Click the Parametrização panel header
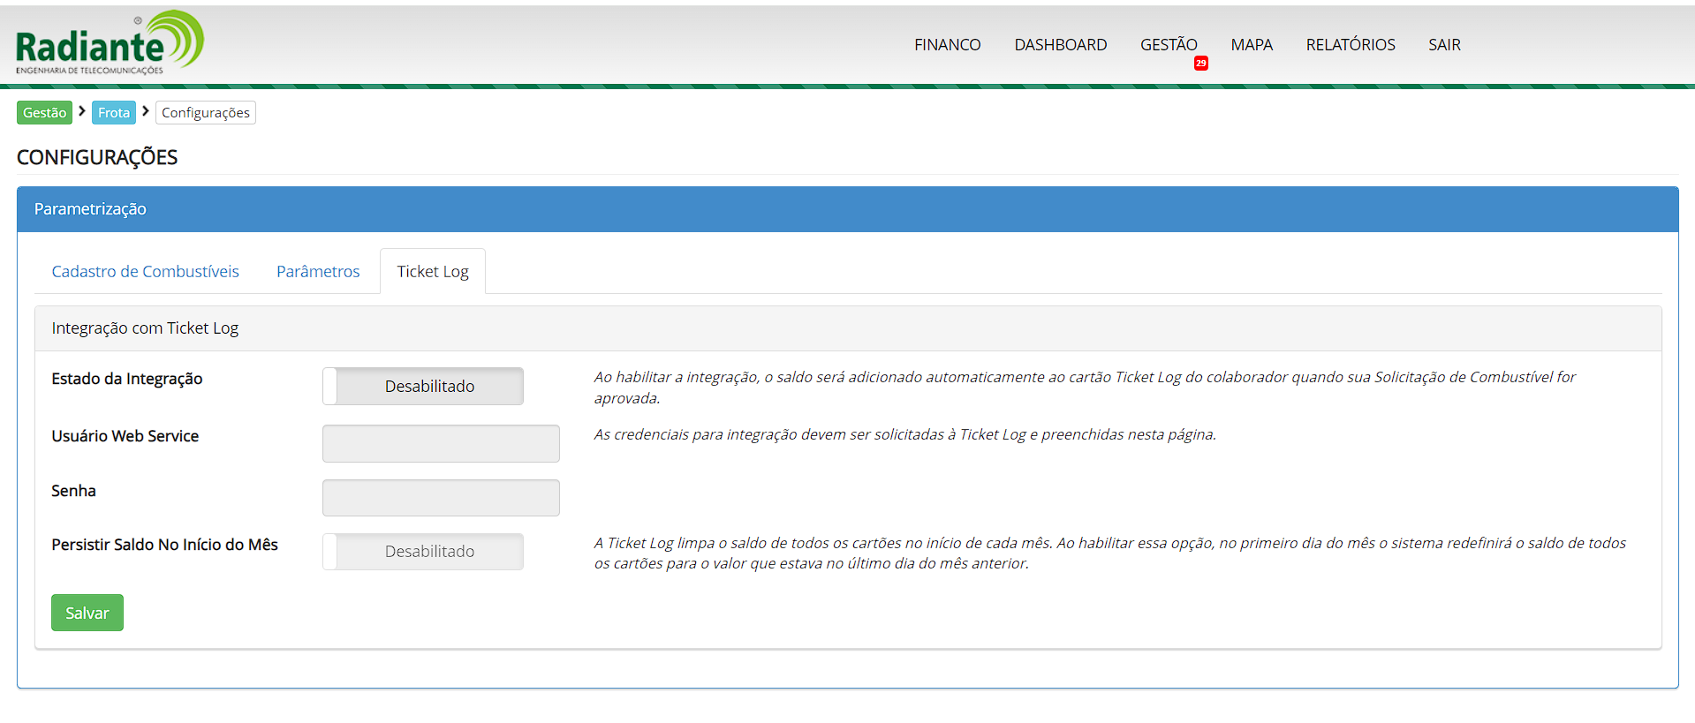 [847, 209]
